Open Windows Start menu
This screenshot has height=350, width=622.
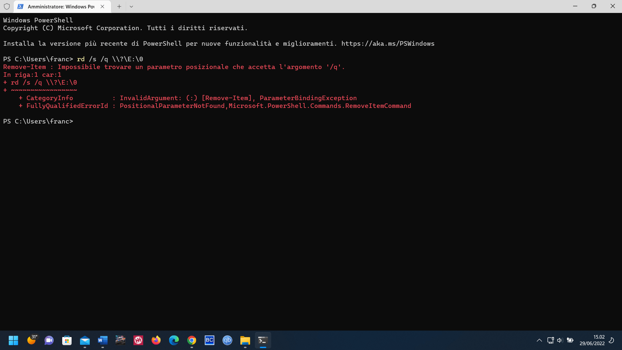click(x=13, y=340)
